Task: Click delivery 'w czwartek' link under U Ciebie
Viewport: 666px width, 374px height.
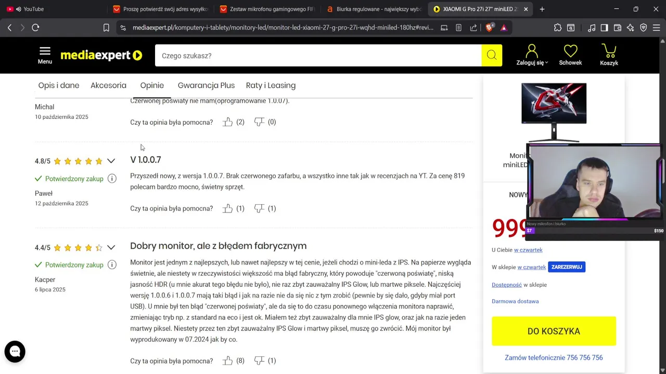Action: tap(528, 250)
